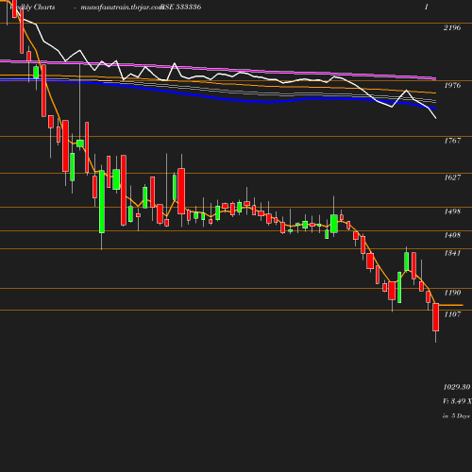
Task: Click the right end of the blue moving average line
Action: [x=434, y=109]
